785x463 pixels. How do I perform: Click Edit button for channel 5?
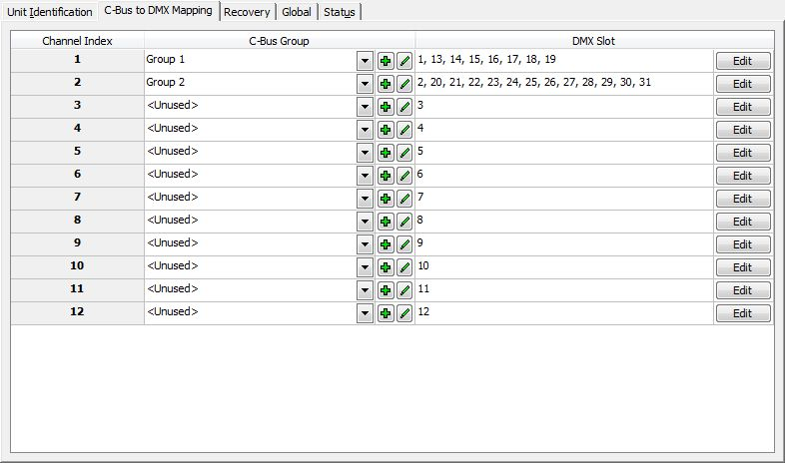[x=743, y=153]
